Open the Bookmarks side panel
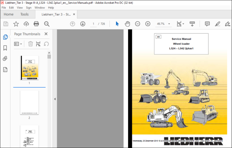The image size is (232, 148). [5, 48]
